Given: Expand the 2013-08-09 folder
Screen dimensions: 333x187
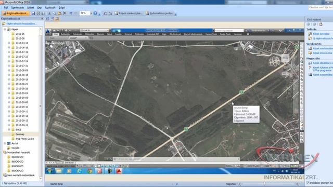Looking at the screenshot, I should tap(9, 71).
